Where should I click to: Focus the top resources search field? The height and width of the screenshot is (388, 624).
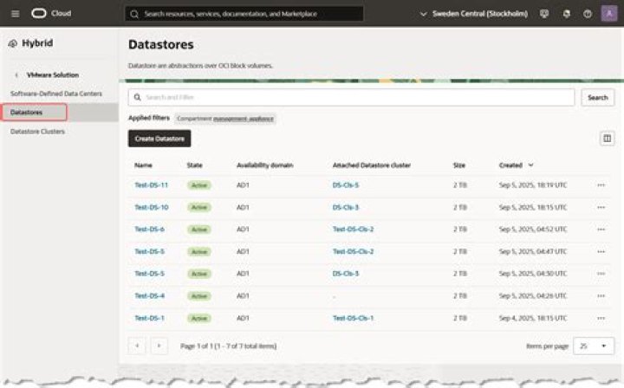pyautogui.click(x=244, y=14)
